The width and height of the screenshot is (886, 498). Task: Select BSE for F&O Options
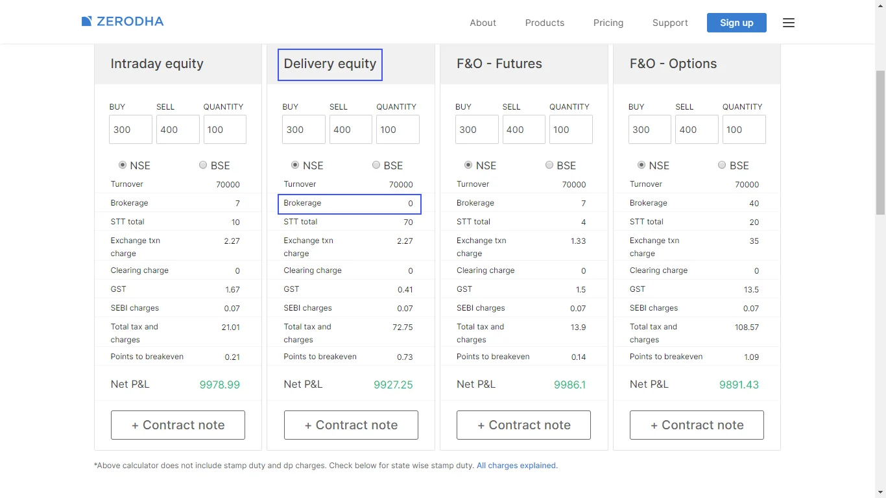click(722, 165)
